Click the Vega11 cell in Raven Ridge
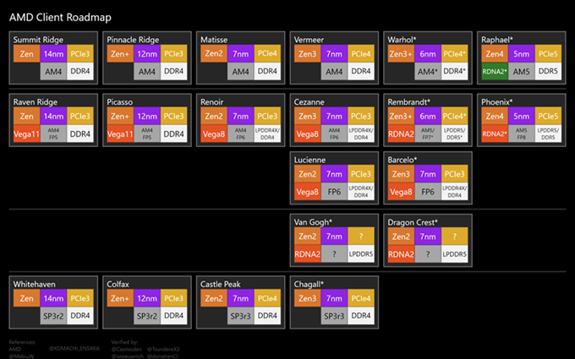This screenshot has height=359, width=575. pyautogui.click(x=26, y=133)
